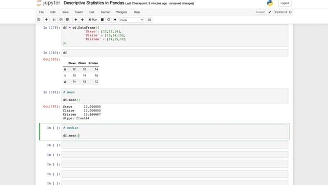Copy selected cells icon

click(61, 20)
